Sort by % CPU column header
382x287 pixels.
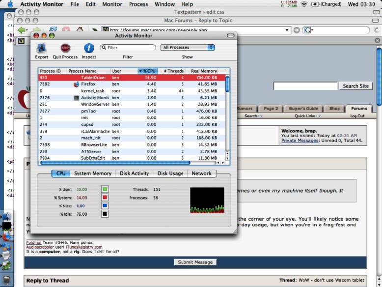click(148, 71)
